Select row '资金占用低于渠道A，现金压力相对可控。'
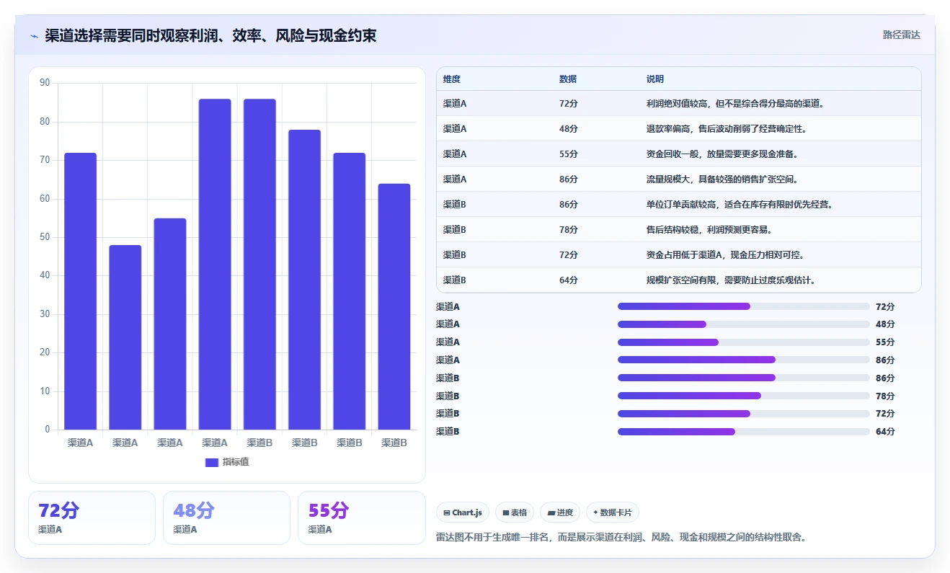The image size is (950, 573). pos(679,254)
